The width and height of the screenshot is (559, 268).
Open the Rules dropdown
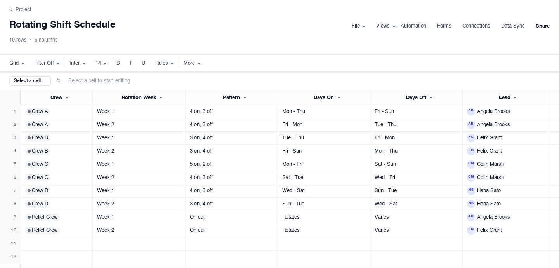(x=165, y=63)
